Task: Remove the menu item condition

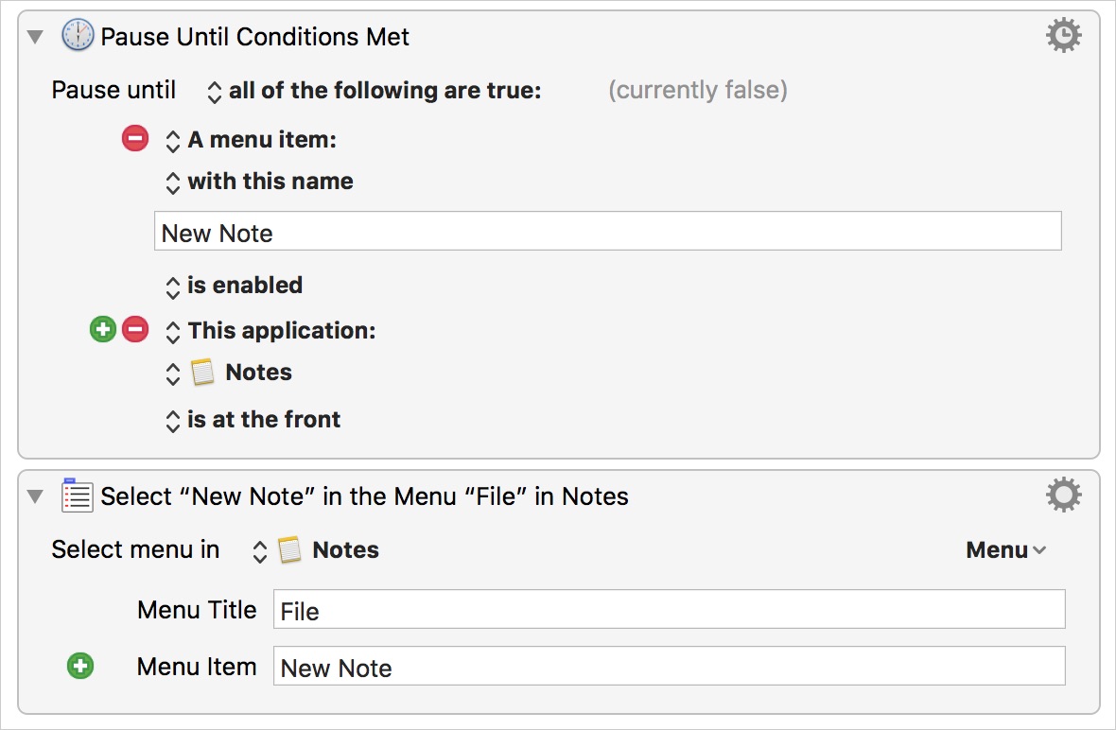Action: tap(135, 139)
